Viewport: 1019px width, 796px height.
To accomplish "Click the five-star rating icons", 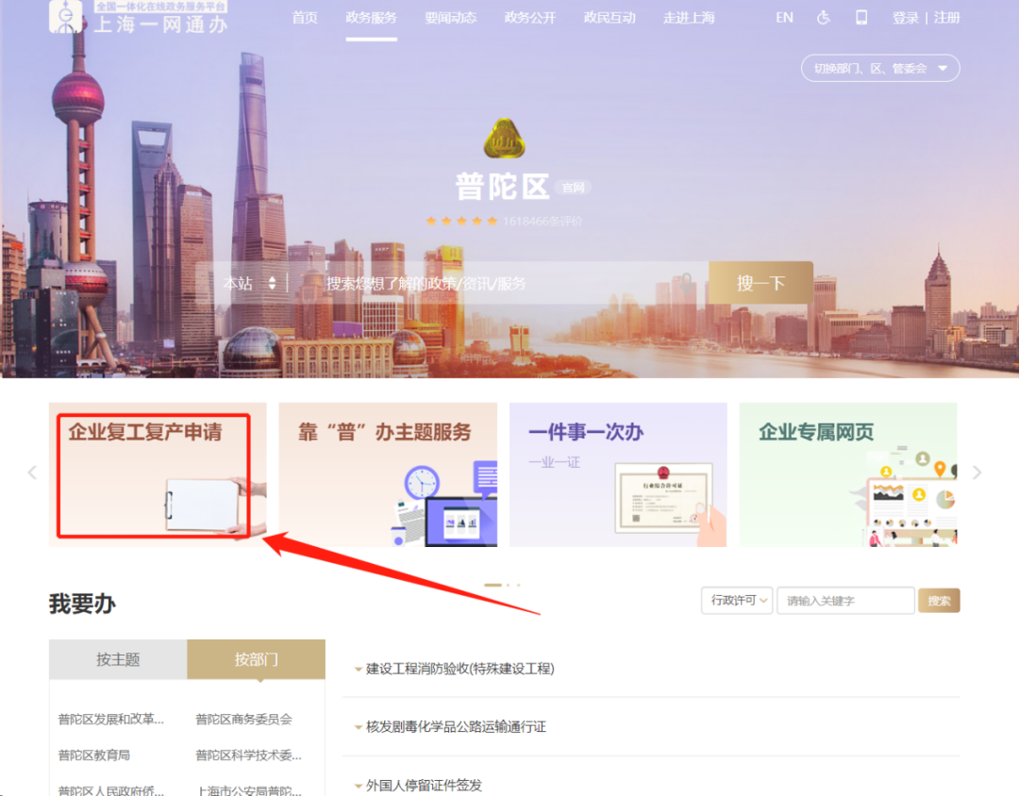I will click(x=461, y=221).
